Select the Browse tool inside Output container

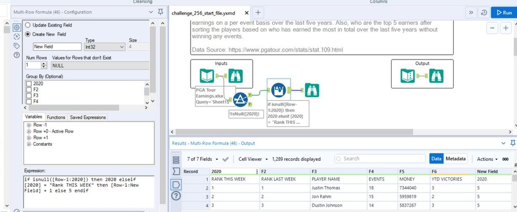[x=436, y=75]
